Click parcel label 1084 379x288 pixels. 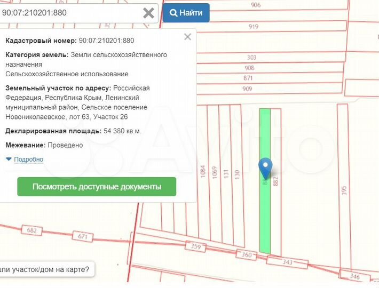tap(203, 171)
